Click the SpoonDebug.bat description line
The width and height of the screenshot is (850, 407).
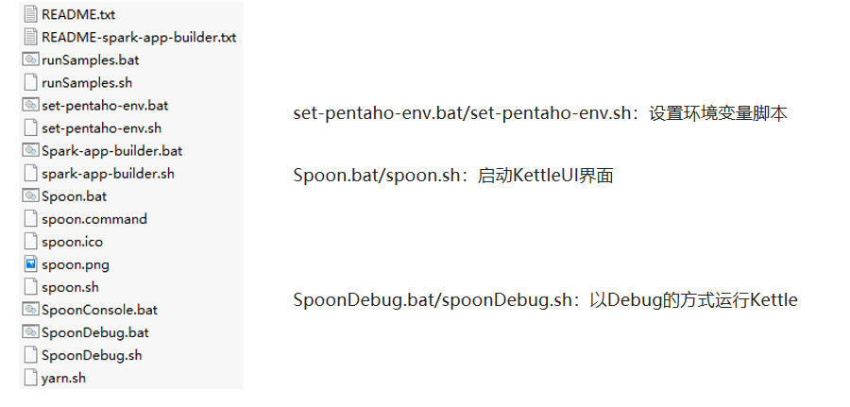[545, 300]
